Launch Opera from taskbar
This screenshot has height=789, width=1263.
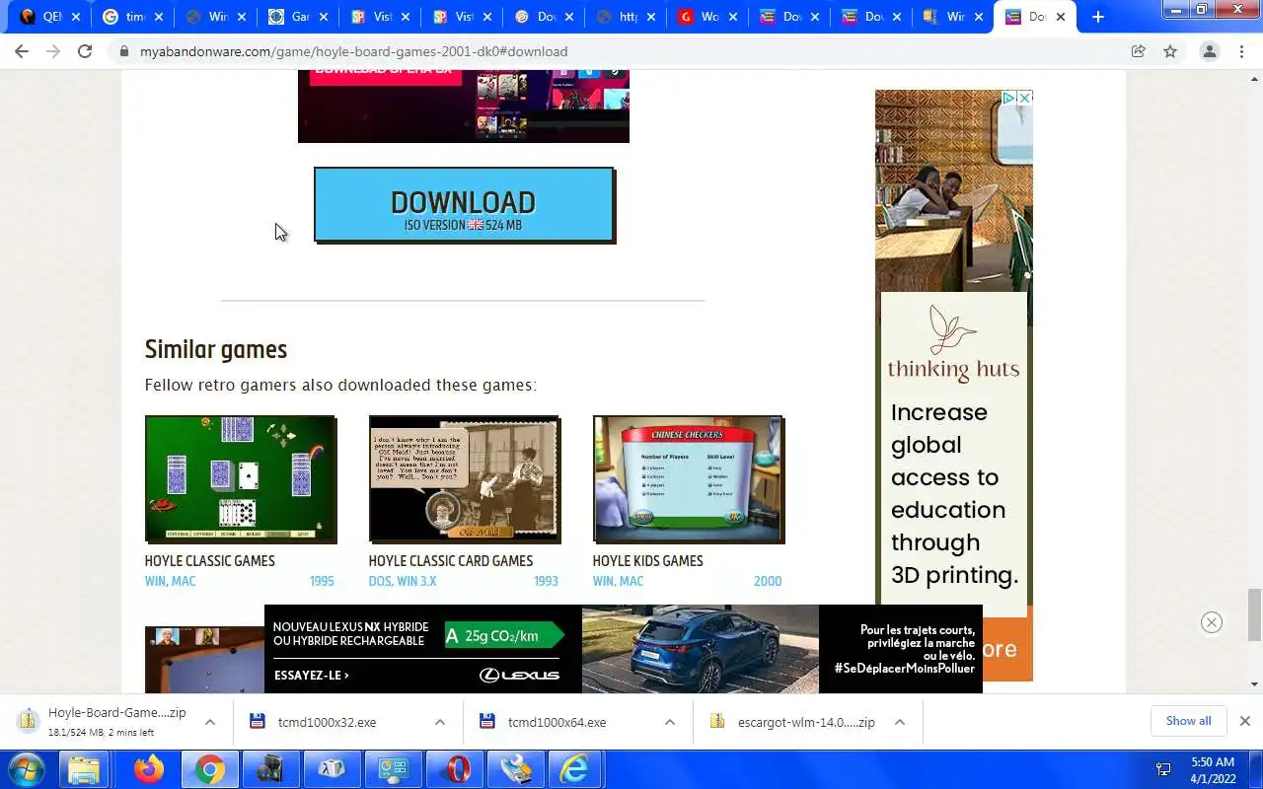pos(453,769)
